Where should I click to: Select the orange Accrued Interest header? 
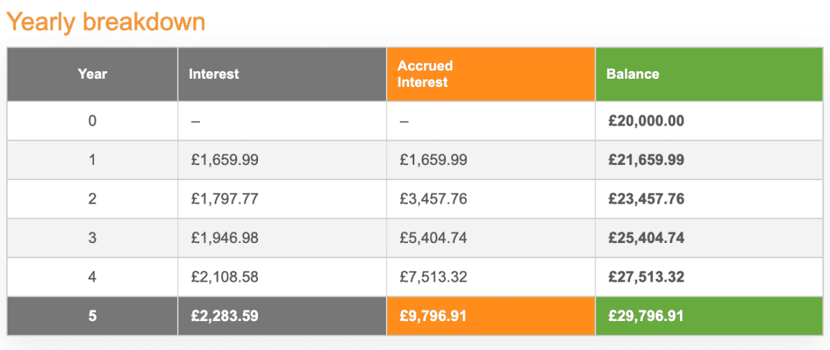point(425,74)
